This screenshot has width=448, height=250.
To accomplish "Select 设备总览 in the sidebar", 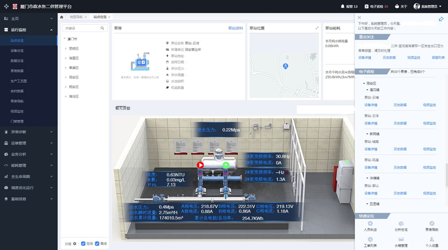I will 17,51.
